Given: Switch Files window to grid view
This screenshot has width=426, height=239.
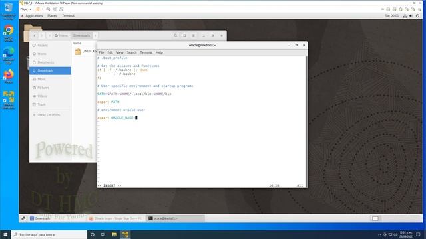Looking at the screenshot, I should click(x=184, y=35).
